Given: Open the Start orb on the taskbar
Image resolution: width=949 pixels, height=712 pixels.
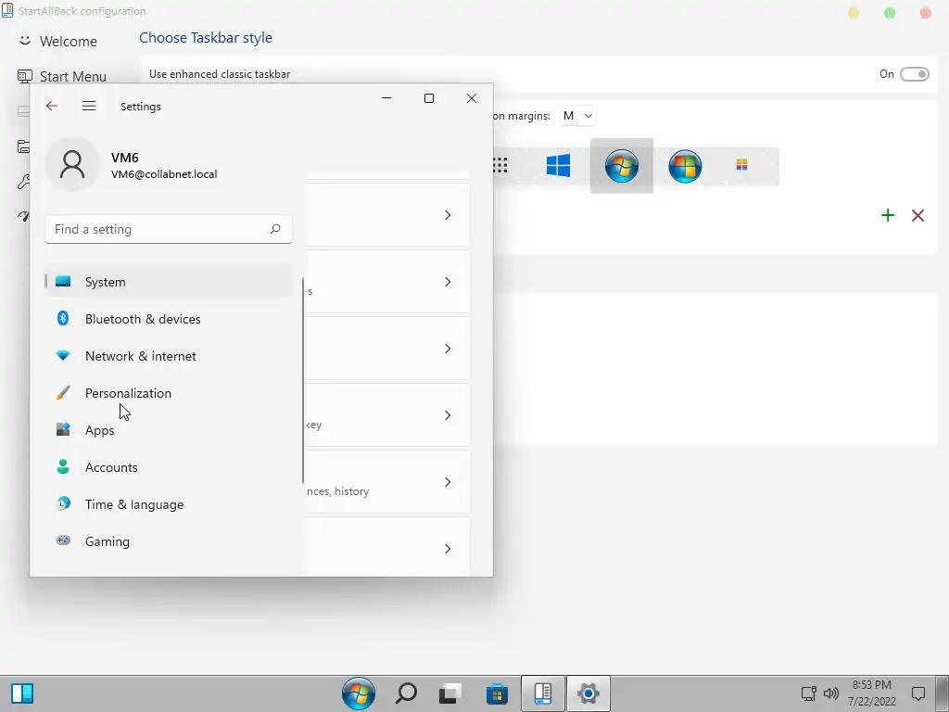Looking at the screenshot, I should (359, 693).
